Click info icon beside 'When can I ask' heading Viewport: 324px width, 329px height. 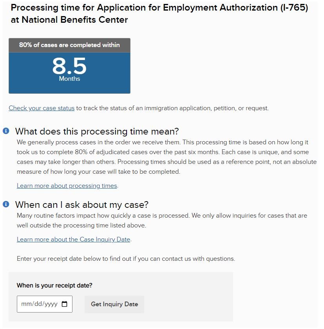tap(6, 204)
